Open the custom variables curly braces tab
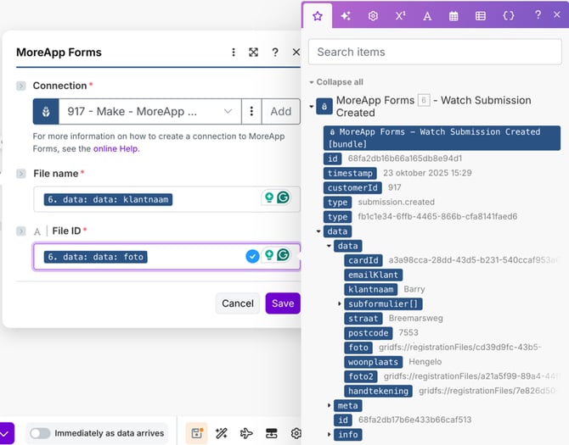This screenshot has width=569, height=445. point(508,15)
